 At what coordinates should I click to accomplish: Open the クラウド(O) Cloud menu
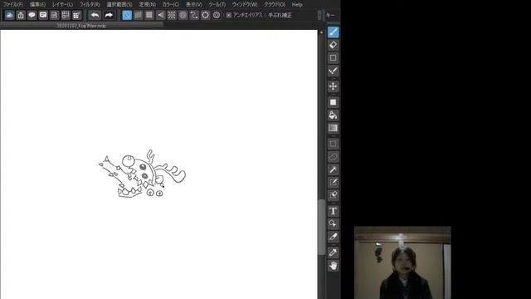tap(275, 4)
